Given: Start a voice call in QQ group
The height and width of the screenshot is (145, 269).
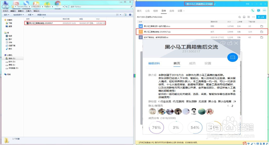Looking at the screenshot, I should pos(253,10).
